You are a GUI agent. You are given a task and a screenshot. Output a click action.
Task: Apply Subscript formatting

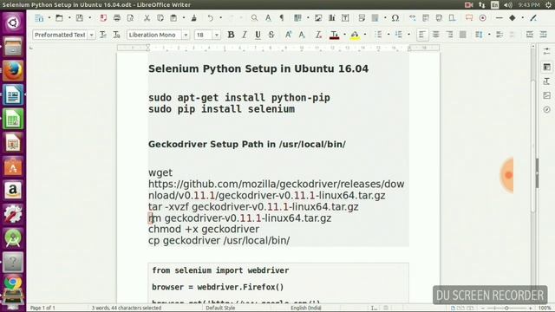click(x=302, y=35)
